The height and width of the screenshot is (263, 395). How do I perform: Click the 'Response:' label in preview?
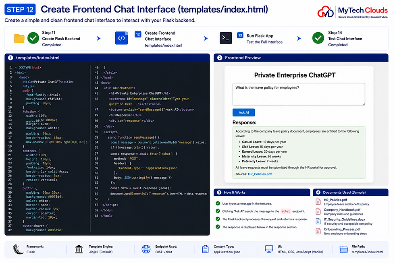point(244,122)
